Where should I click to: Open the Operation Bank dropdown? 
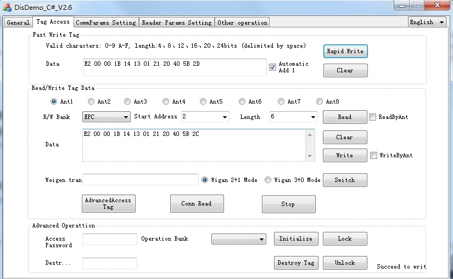pyautogui.click(x=239, y=239)
